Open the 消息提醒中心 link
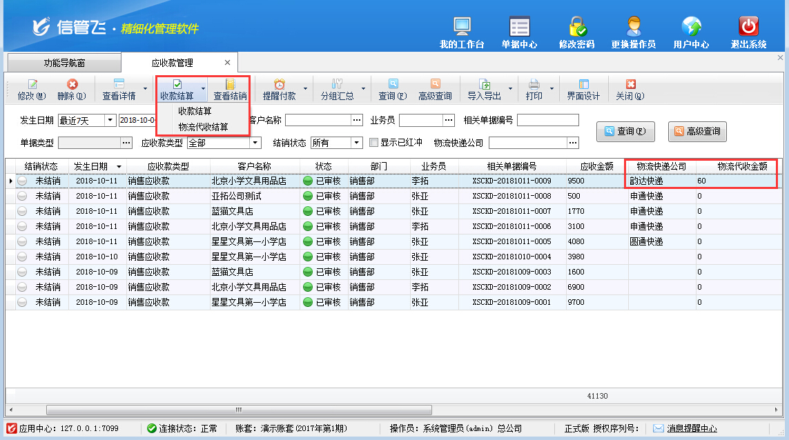 coord(692,429)
